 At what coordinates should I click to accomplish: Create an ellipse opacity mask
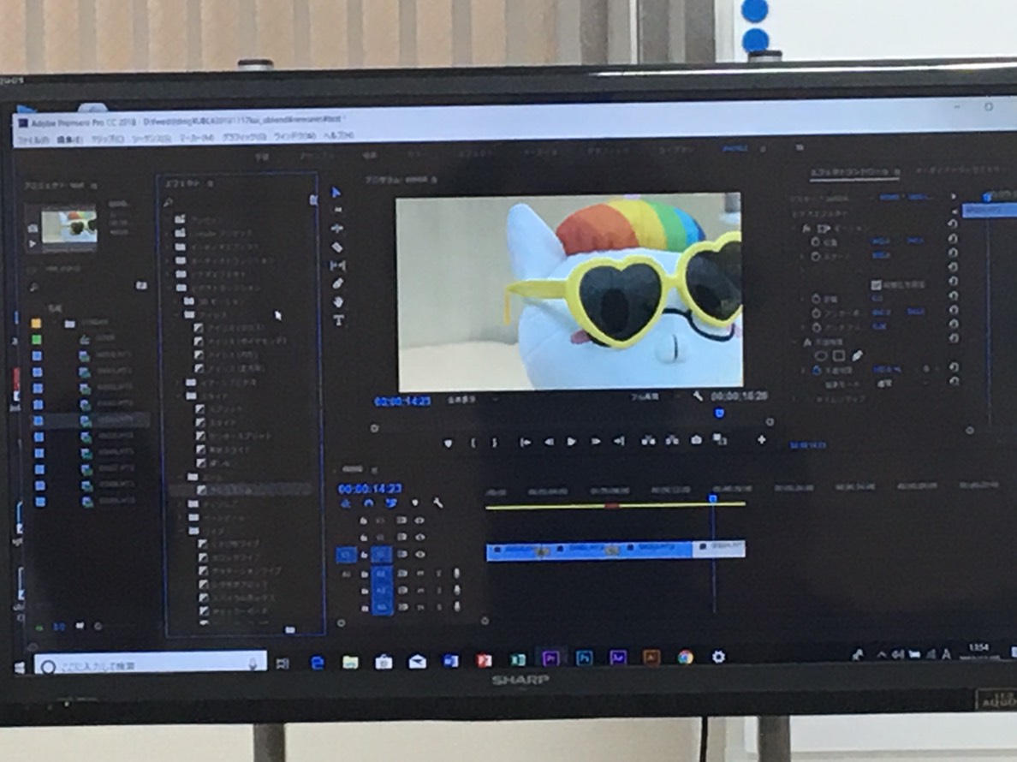[x=820, y=355]
